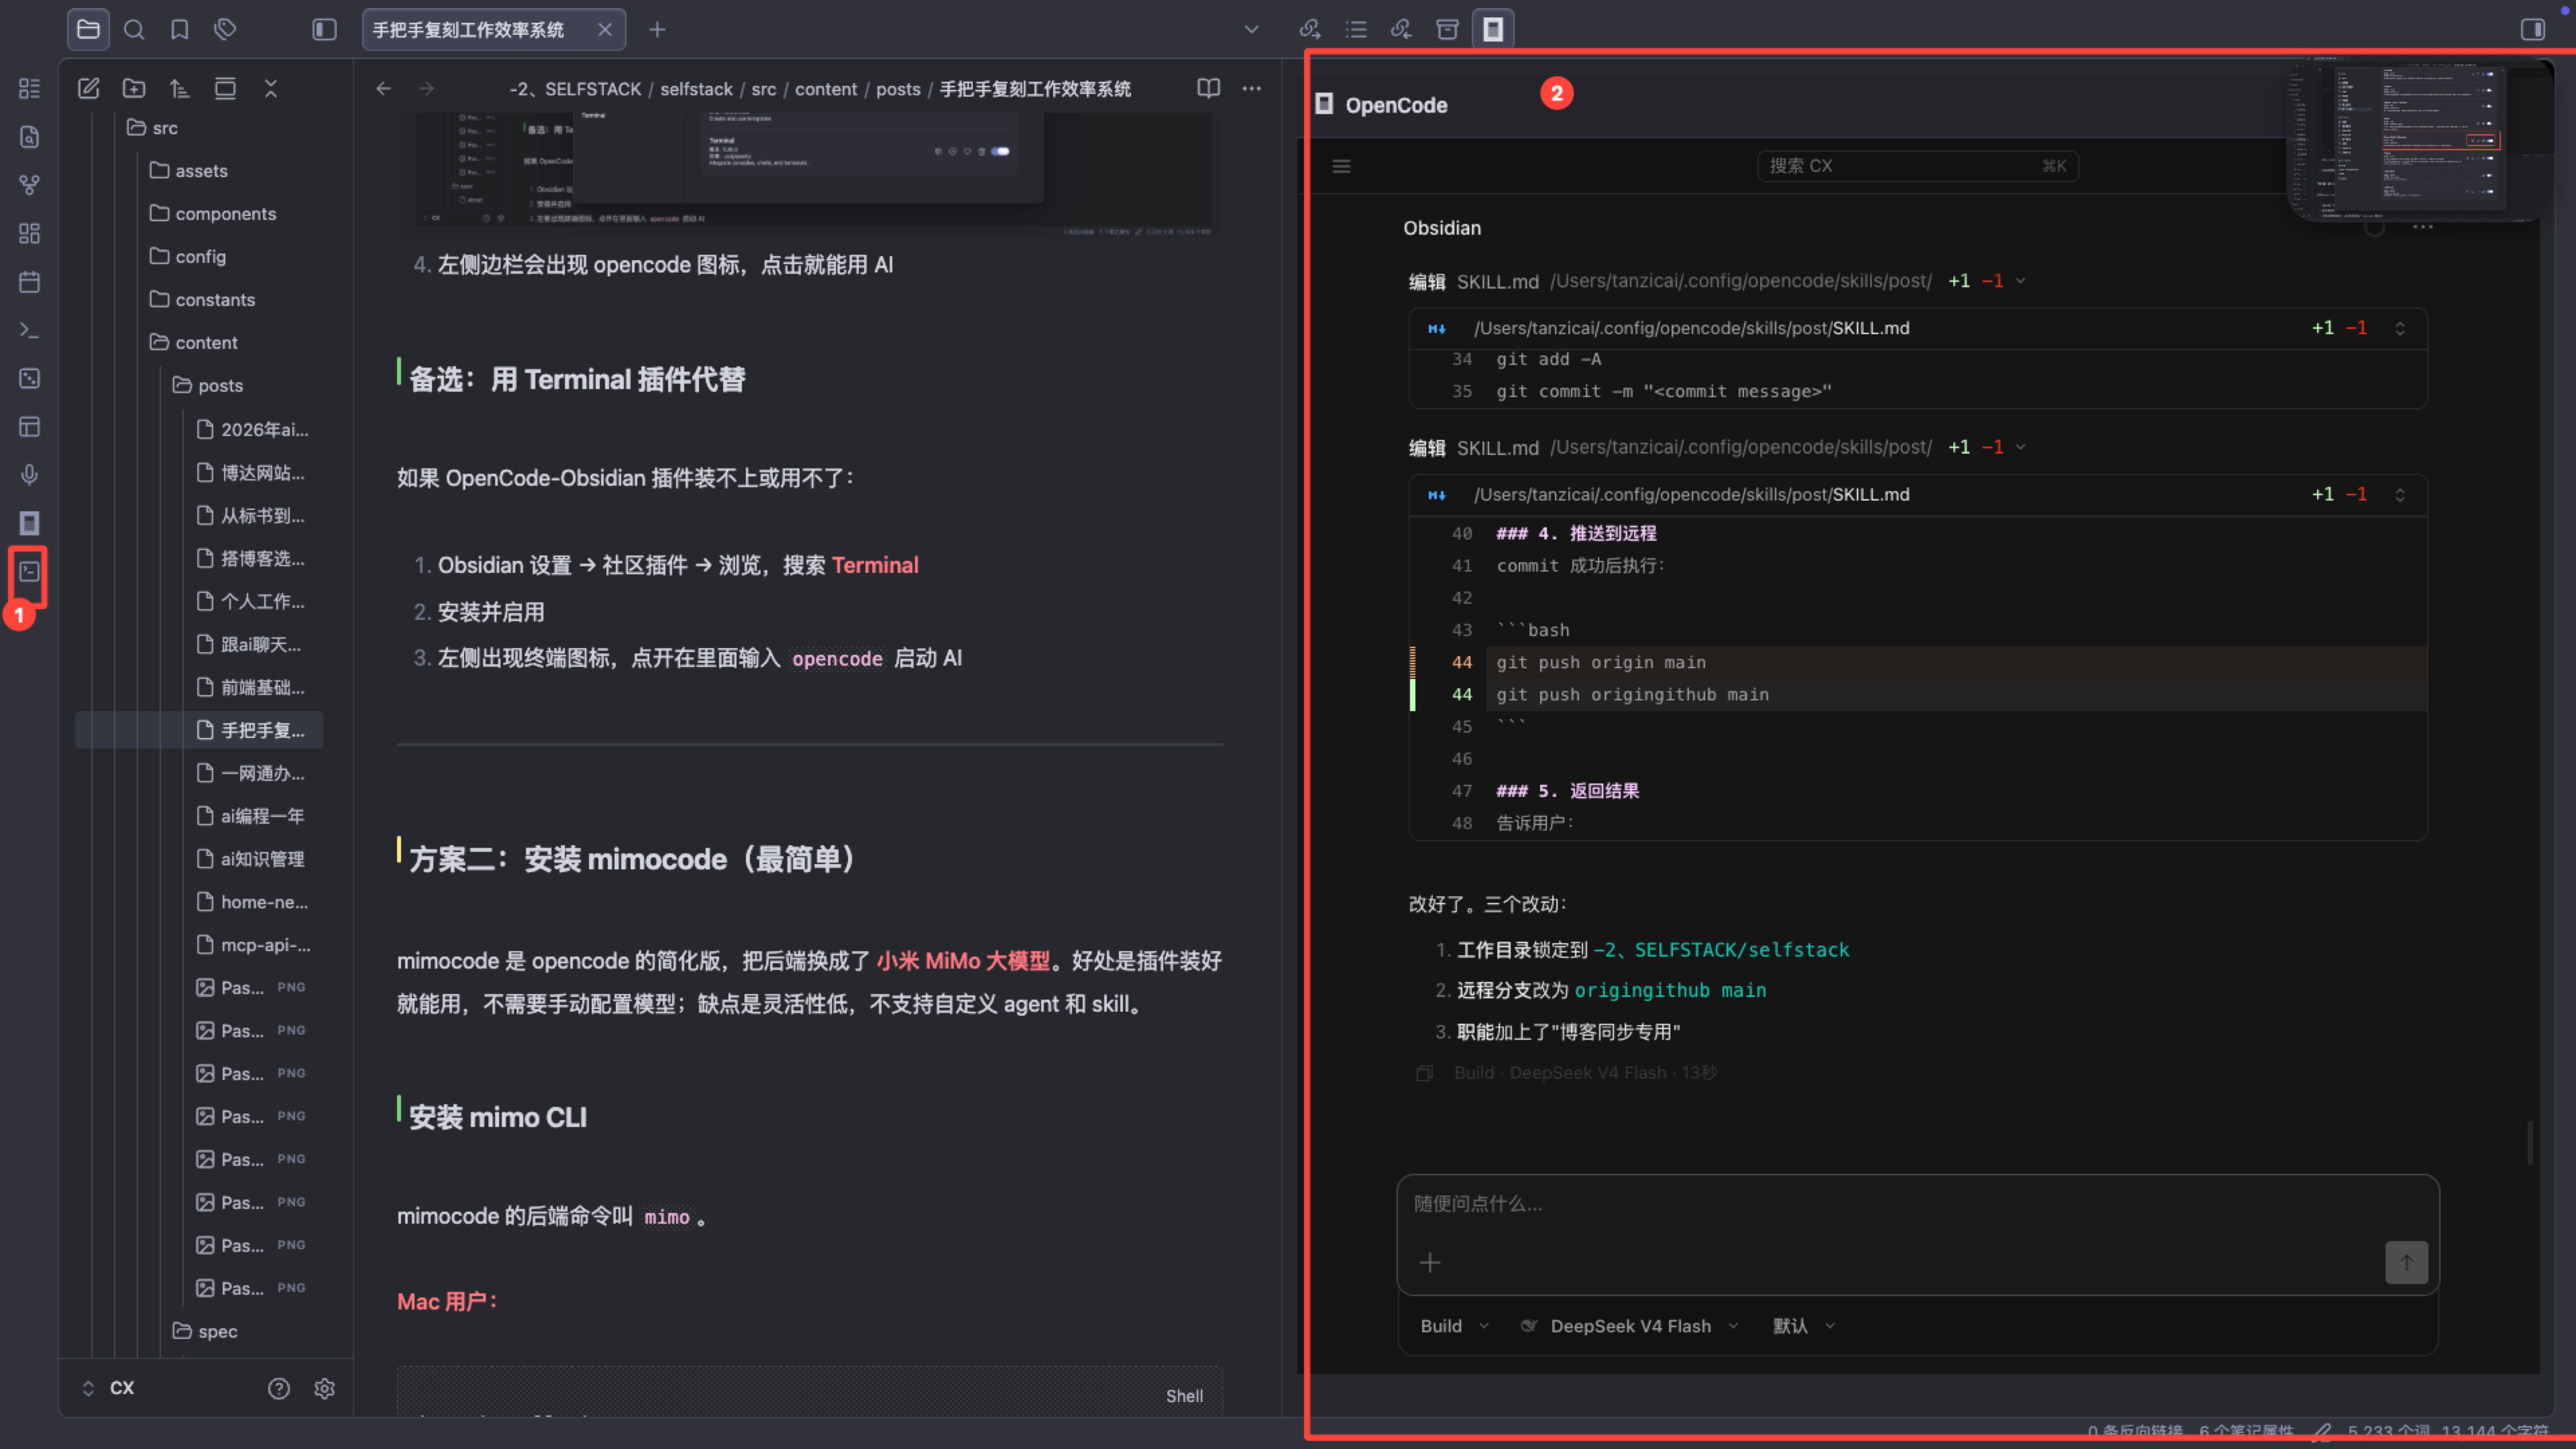Screen dimensions: 2576x1449
Task: Open a new tab with plus button
Action: (657, 30)
